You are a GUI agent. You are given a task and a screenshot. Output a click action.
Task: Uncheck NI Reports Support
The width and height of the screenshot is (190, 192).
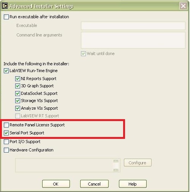[x=17, y=79]
